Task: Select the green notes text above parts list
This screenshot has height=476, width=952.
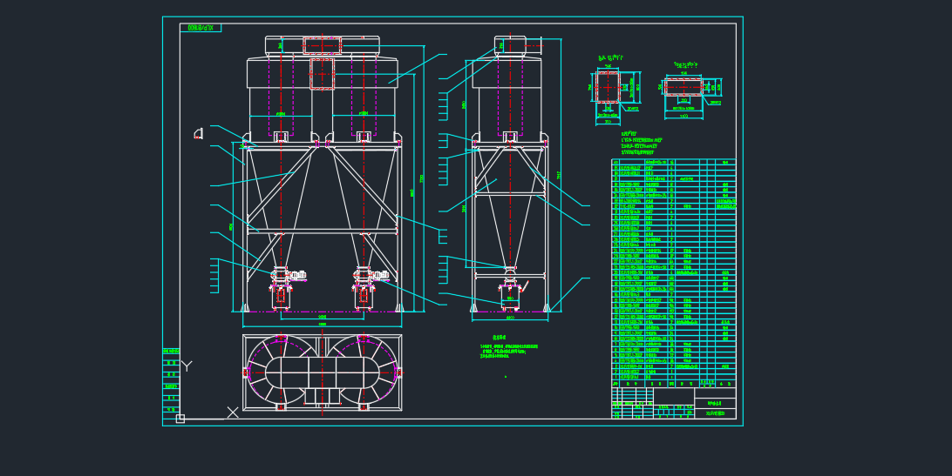Action: pos(641,143)
